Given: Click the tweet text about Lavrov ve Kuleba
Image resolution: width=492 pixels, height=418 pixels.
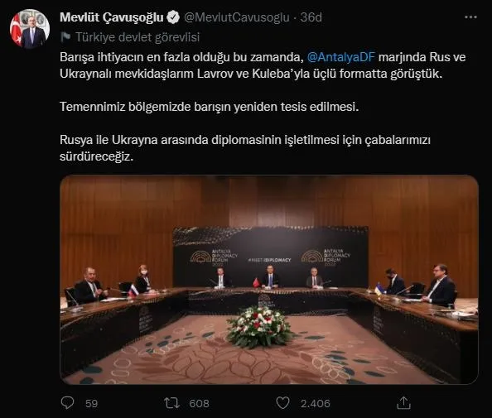Looking at the screenshot, I should (263, 65).
